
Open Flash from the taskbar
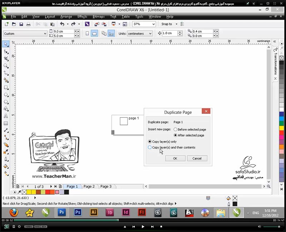[x=142, y=212]
